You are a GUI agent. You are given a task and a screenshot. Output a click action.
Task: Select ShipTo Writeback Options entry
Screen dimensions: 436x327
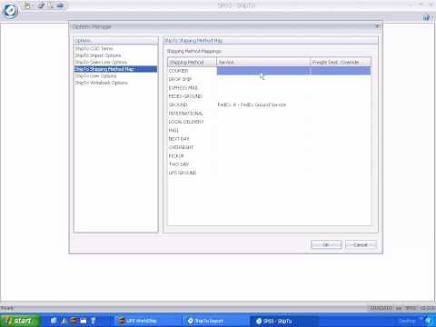pos(102,83)
